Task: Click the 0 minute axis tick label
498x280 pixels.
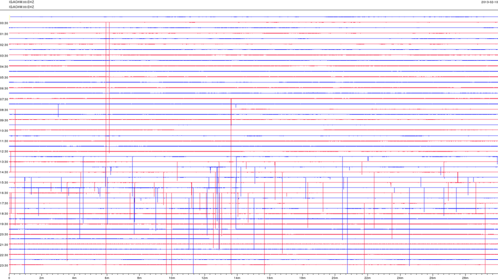Action: coord(9,278)
